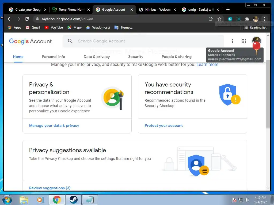Viewport: 274px width, 205px height.
Task: Open the volume speaker tray icon
Action: pyautogui.click(x=247, y=200)
